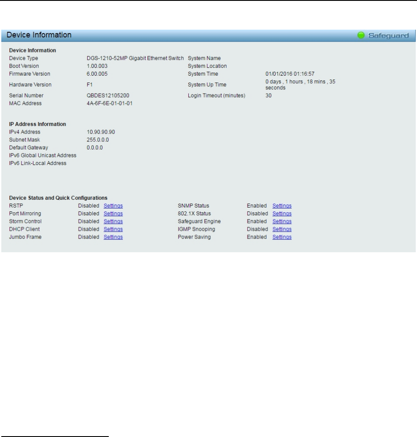Open RSTP Settings link
The height and width of the screenshot is (437, 417).
113,206
